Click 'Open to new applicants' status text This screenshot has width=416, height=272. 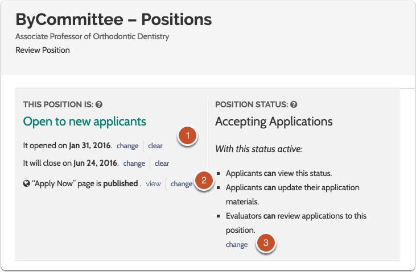point(84,122)
